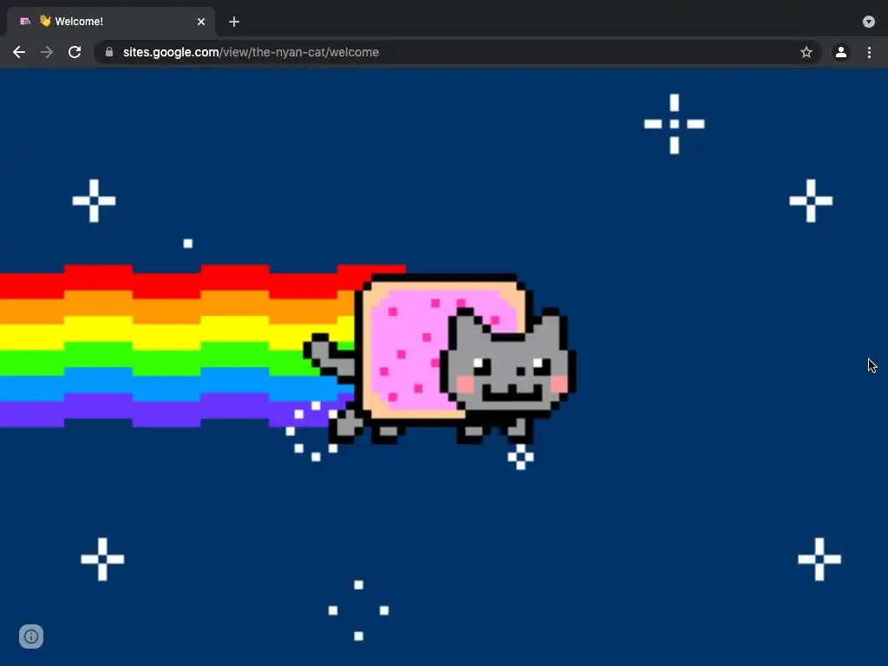Go back to the previous page

point(19,52)
